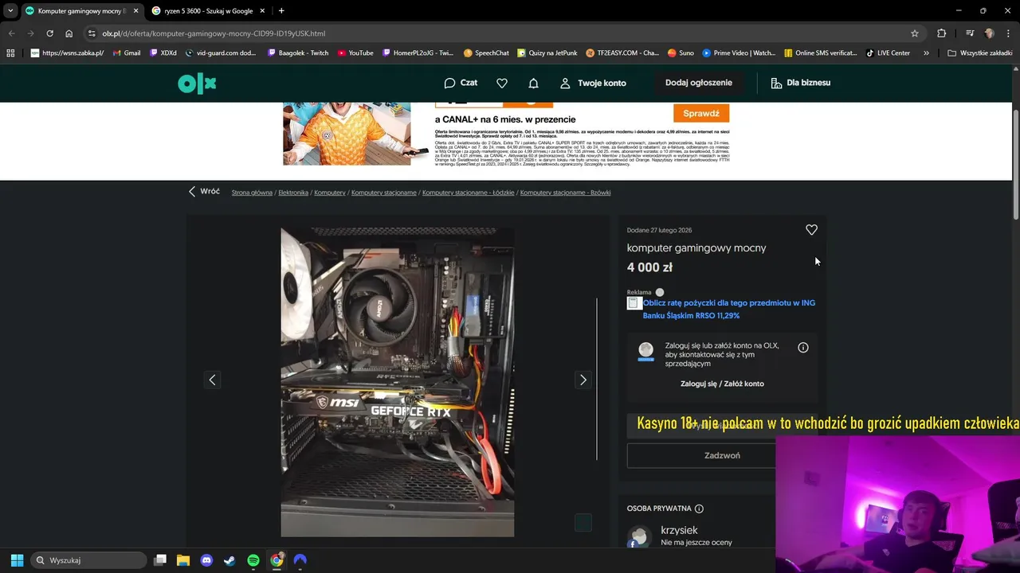Screen dimensions: 1020x573
Task: Open Task View on the taskbar
Action: coord(160,560)
